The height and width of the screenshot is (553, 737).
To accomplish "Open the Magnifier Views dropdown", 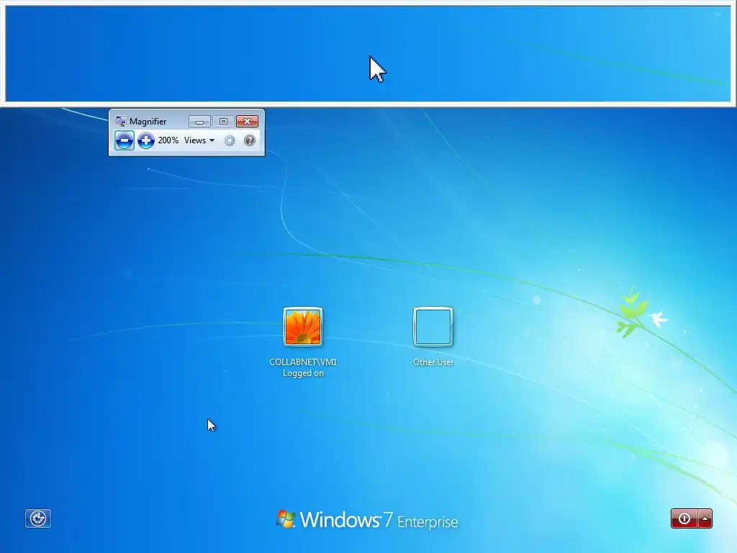I will coord(199,140).
